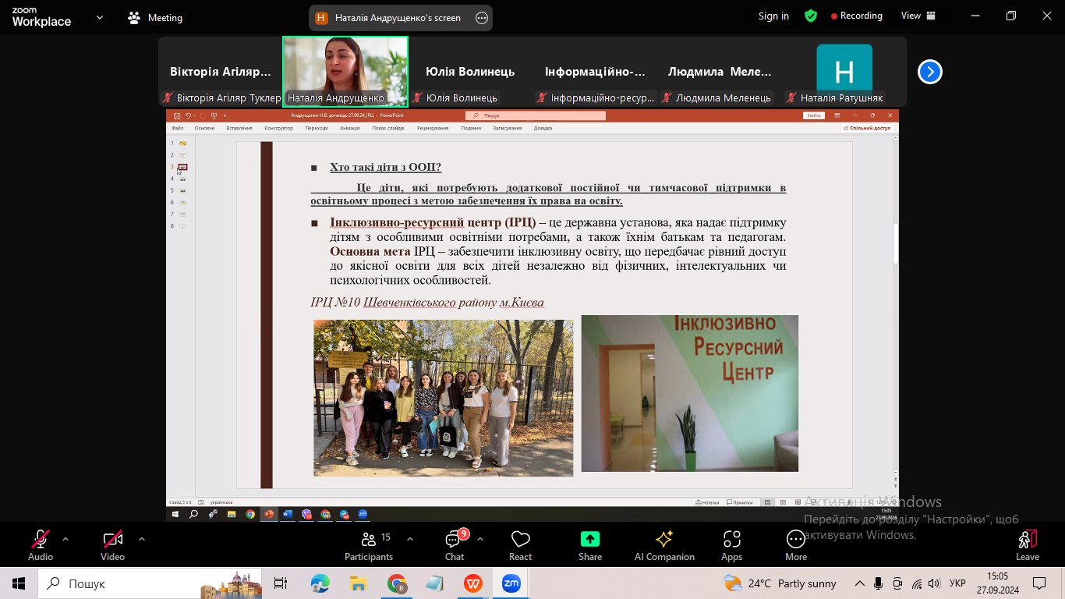Select Наталія Ратушняк's avatar tile
Image resolution: width=1065 pixels, height=599 pixels.
tap(844, 72)
